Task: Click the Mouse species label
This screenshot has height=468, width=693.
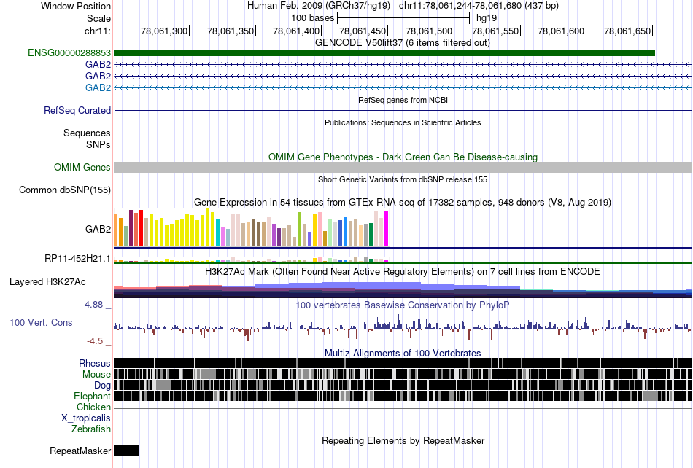Action: pos(96,375)
